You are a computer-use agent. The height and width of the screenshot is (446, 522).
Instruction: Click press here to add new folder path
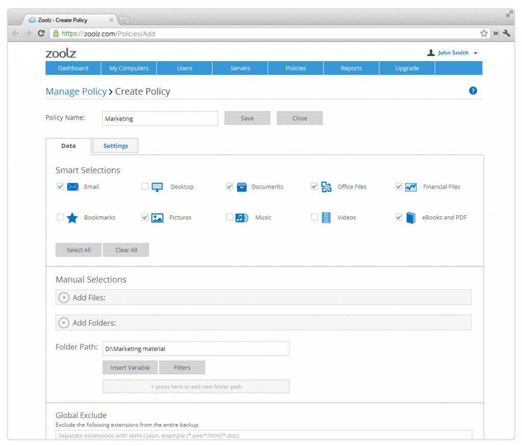click(196, 386)
